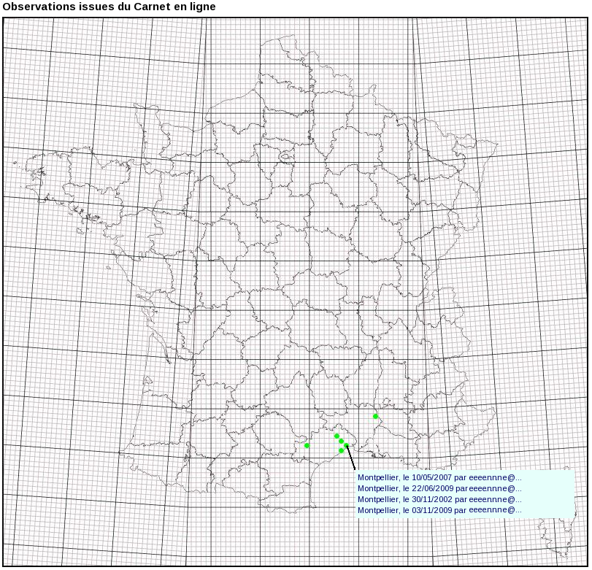The height and width of the screenshot is (570, 592).
Task: Select the southernmost green dot of the cluster
Action: tap(341, 451)
